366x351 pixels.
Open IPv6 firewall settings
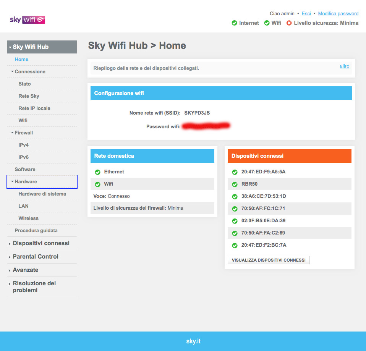(24, 157)
